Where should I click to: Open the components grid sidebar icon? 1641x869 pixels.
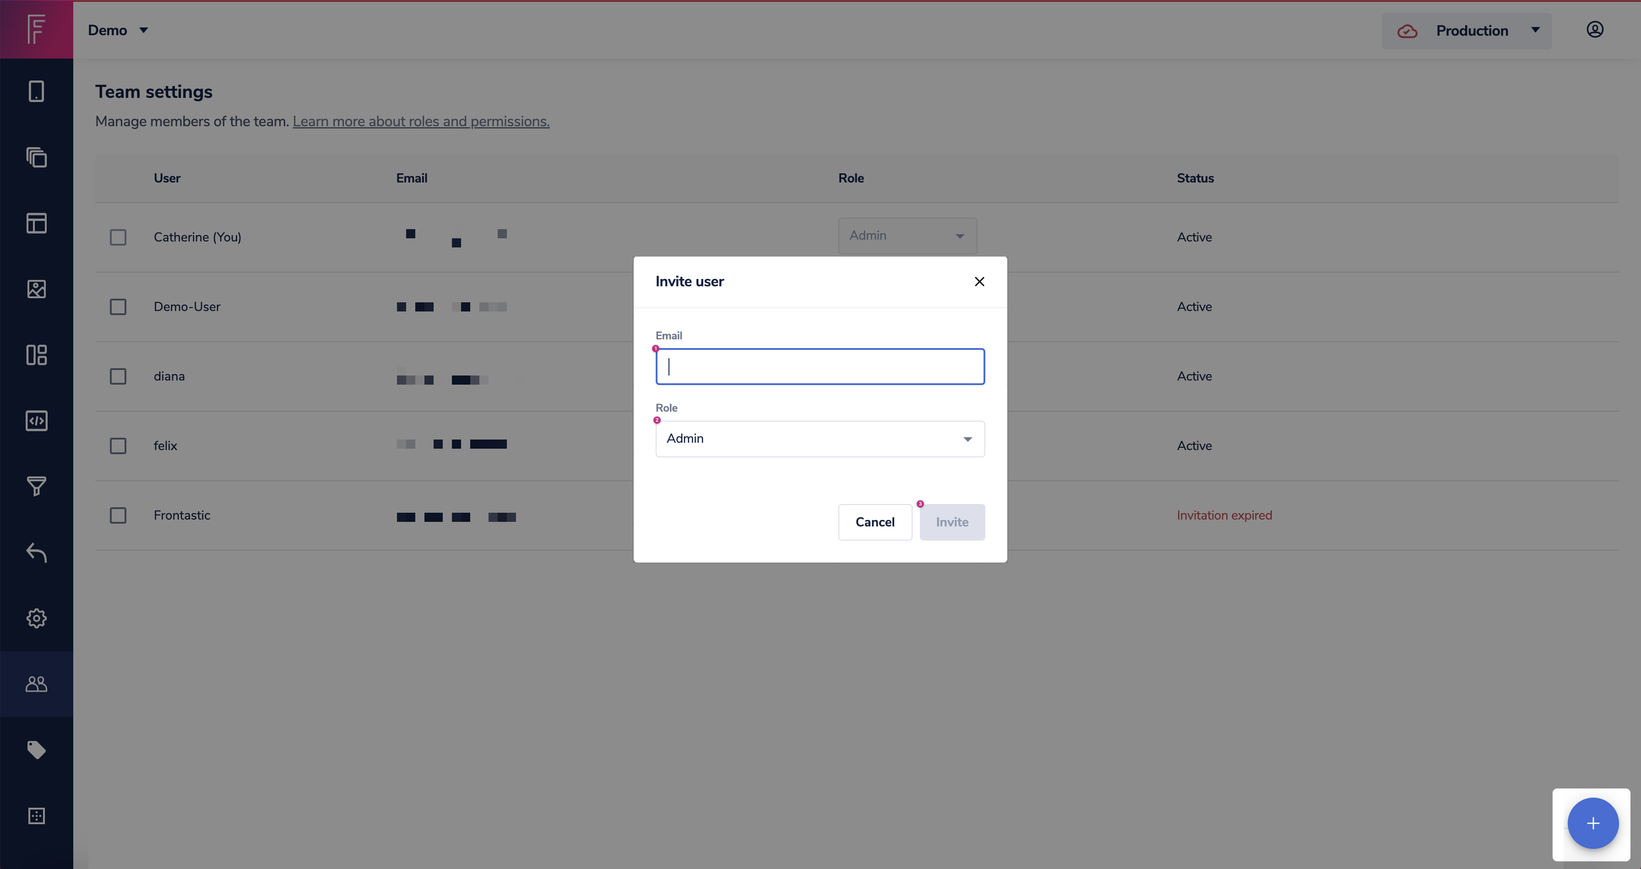pos(36,354)
